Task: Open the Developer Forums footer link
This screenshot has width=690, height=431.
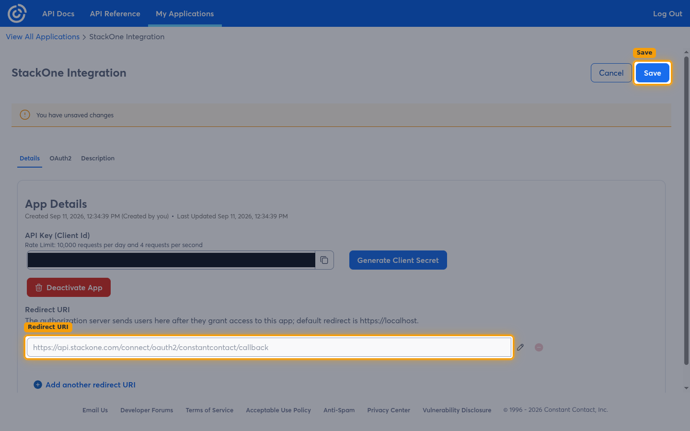Action: [147, 410]
